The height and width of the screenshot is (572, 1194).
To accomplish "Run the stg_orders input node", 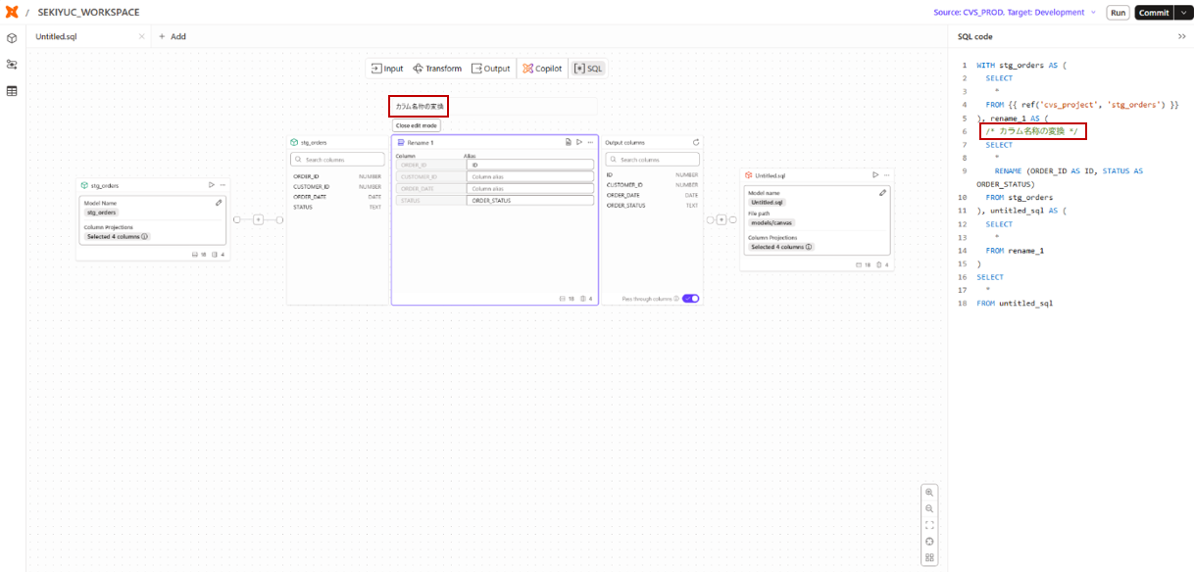I will point(212,185).
